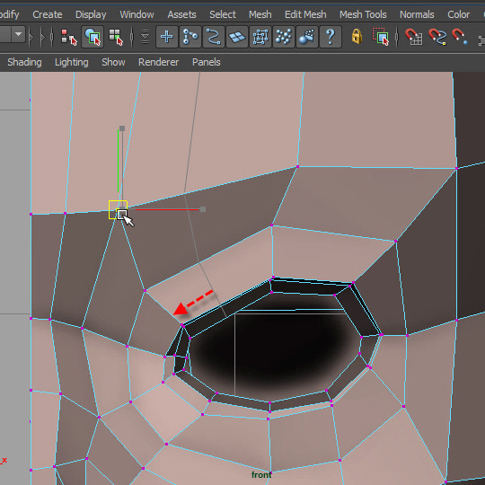Image resolution: width=485 pixels, height=485 pixels.
Task: Expand the menu set dropdown arrow
Action: [x=18, y=35]
